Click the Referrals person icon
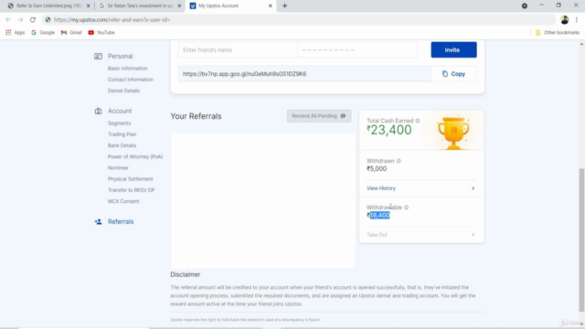Viewport: 585px width, 329px height. [98, 221]
